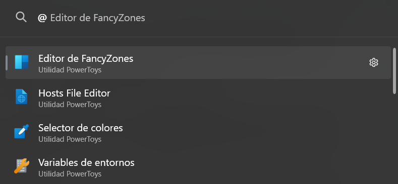Click Utilidad PowerToys subtitle under Selector de colores
Image resolution: width=398 pixels, height=184 pixels.
(x=70, y=139)
